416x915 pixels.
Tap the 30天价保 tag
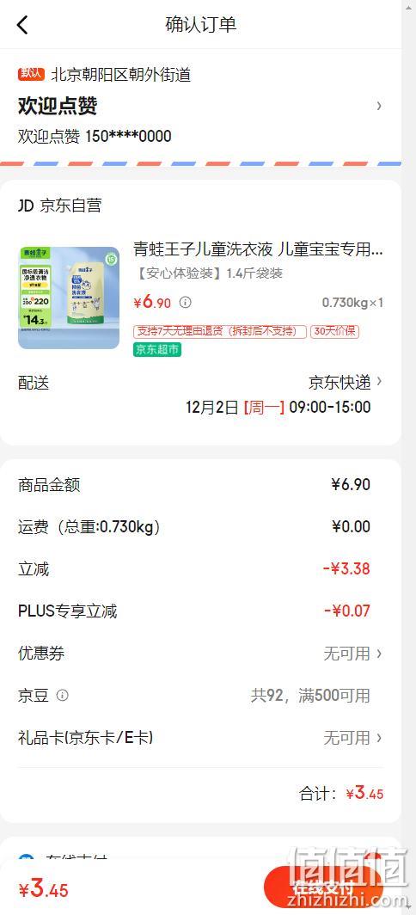pos(334,331)
